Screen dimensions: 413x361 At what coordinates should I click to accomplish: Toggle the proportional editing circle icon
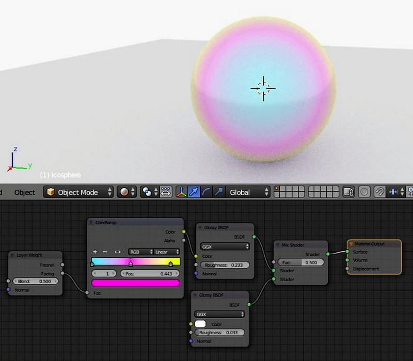pyautogui.click(x=364, y=192)
